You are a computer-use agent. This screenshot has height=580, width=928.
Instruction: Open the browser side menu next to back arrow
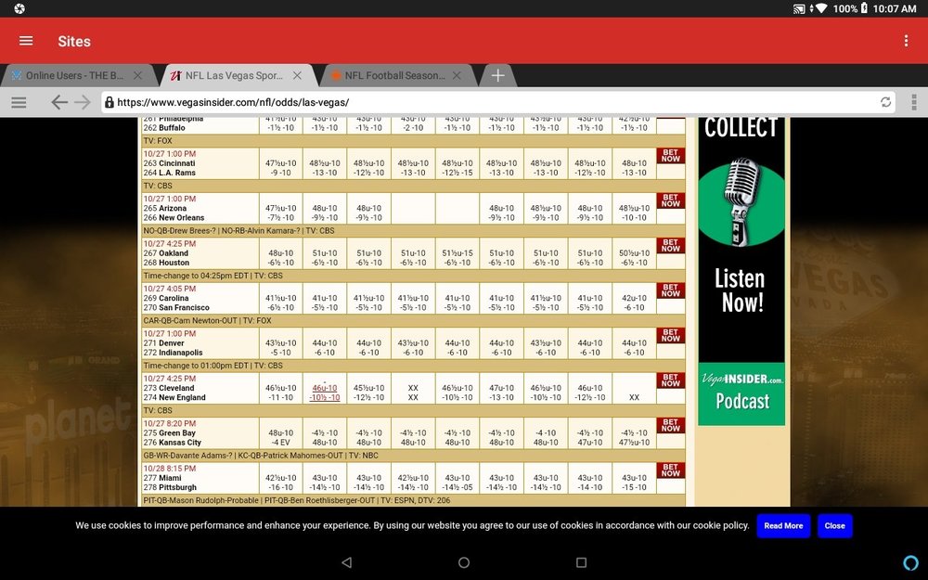(x=19, y=102)
